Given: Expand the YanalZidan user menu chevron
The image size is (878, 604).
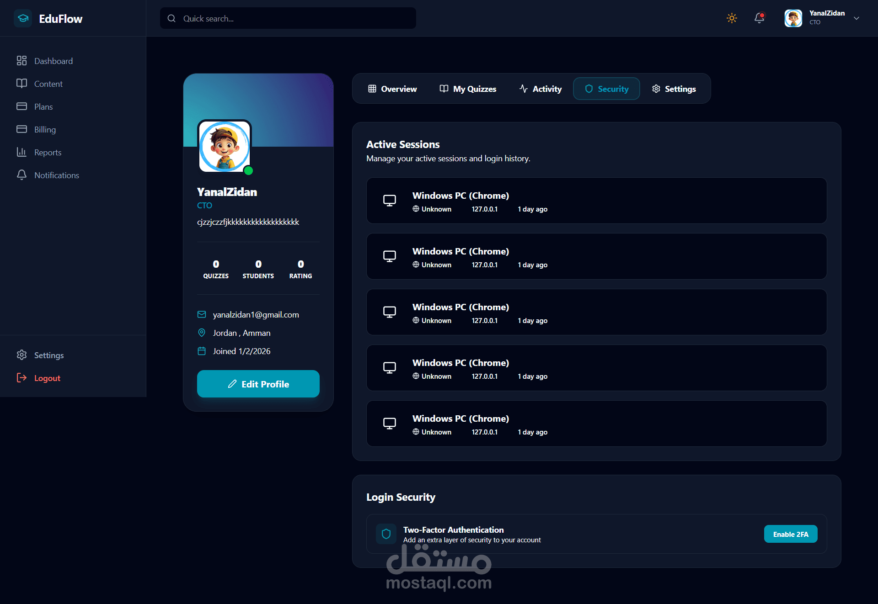Looking at the screenshot, I should (x=857, y=18).
